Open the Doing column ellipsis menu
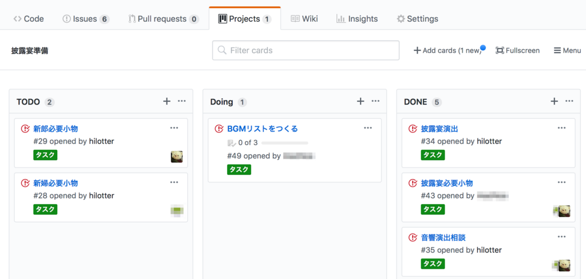This screenshot has height=279, width=586. coord(375,101)
